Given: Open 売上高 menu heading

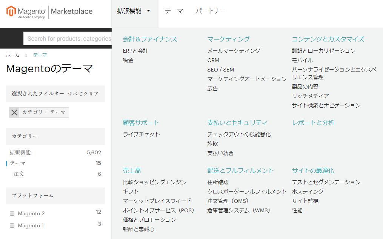Looking at the screenshot, I should (132, 170).
